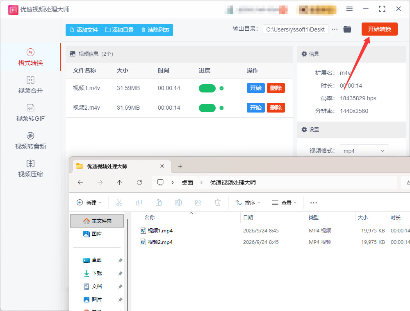Open the 新建 new item dropdown

click(x=89, y=203)
